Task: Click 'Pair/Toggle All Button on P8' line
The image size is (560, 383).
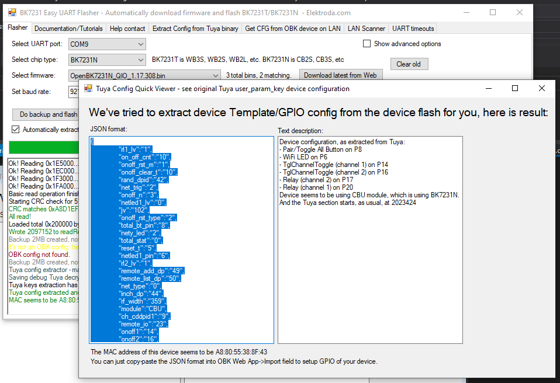Action: click(x=321, y=149)
